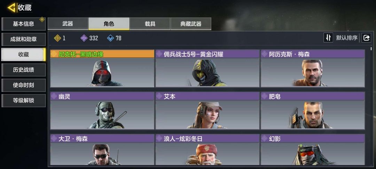Screen dimensions: 376x169
Task: Click the purple epic rarity icon showing 332
Action: pos(84,38)
